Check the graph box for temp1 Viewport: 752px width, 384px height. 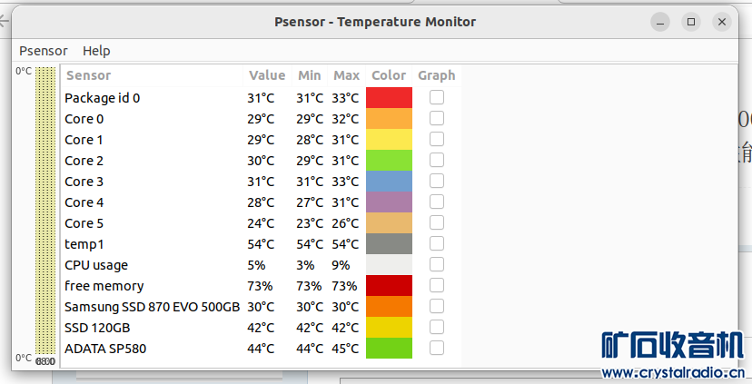click(x=437, y=243)
